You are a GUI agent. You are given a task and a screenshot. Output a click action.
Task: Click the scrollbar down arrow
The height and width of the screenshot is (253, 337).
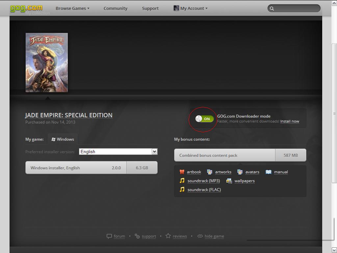coord(334,250)
